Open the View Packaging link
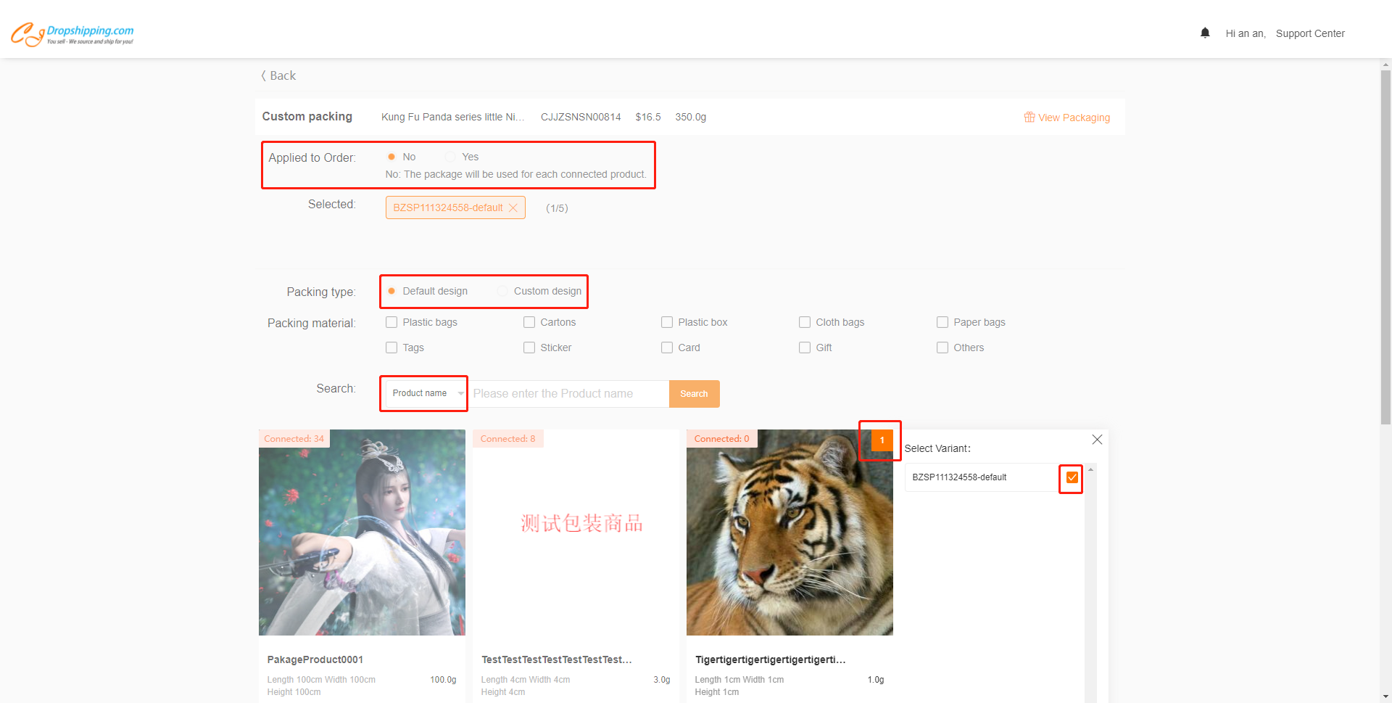 (1073, 118)
